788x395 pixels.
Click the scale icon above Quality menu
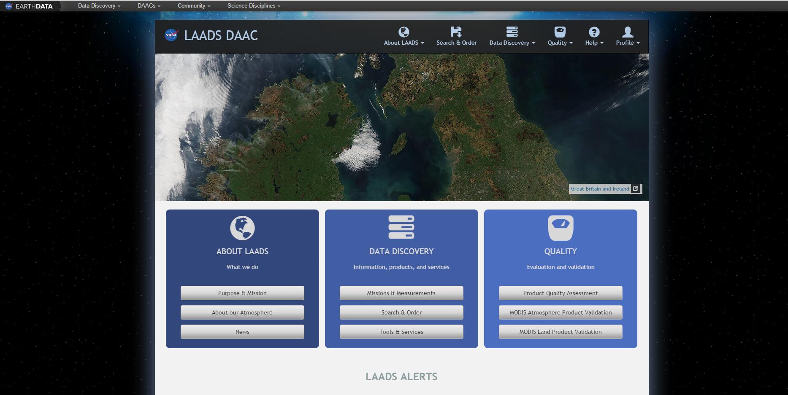560,32
